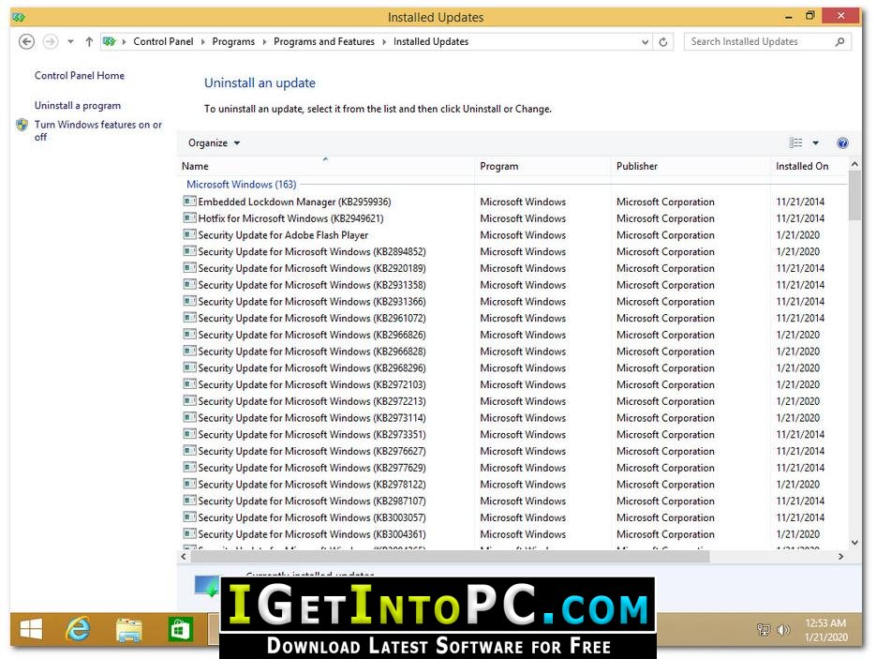Open Turn Windows features on or off

coord(98,131)
